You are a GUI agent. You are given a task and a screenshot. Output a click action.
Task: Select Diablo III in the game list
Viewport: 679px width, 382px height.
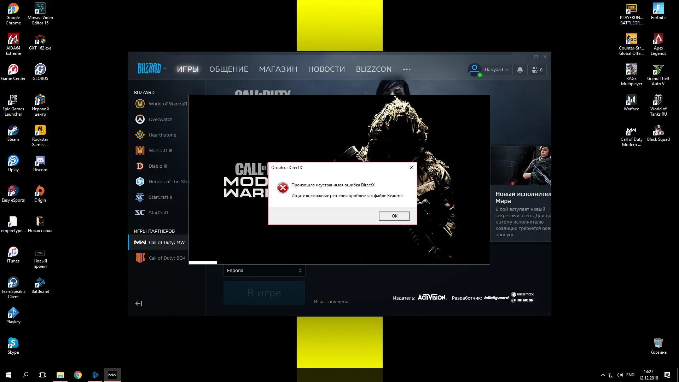161,166
